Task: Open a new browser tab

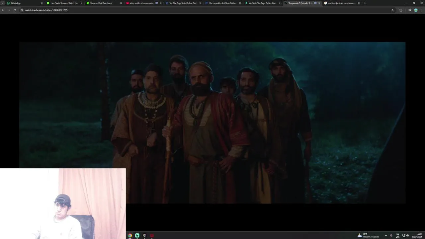Action: click(365, 3)
